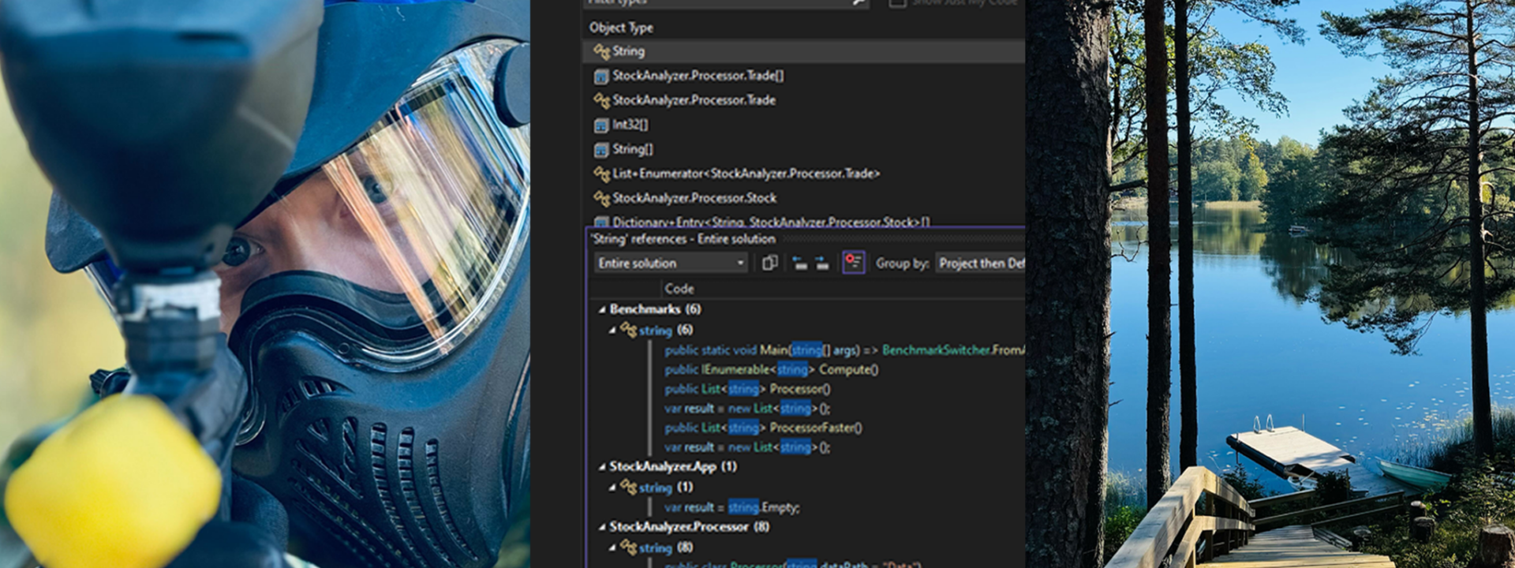Open the Group by Project then Definition dropdown
This screenshot has width=1515, height=568.
981,263
